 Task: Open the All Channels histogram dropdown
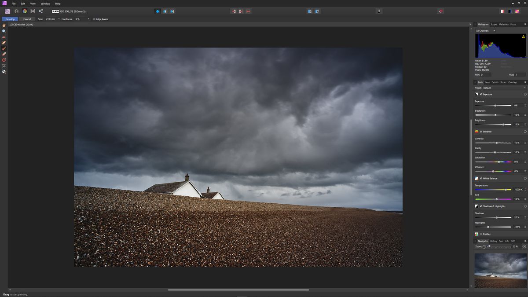click(484, 30)
